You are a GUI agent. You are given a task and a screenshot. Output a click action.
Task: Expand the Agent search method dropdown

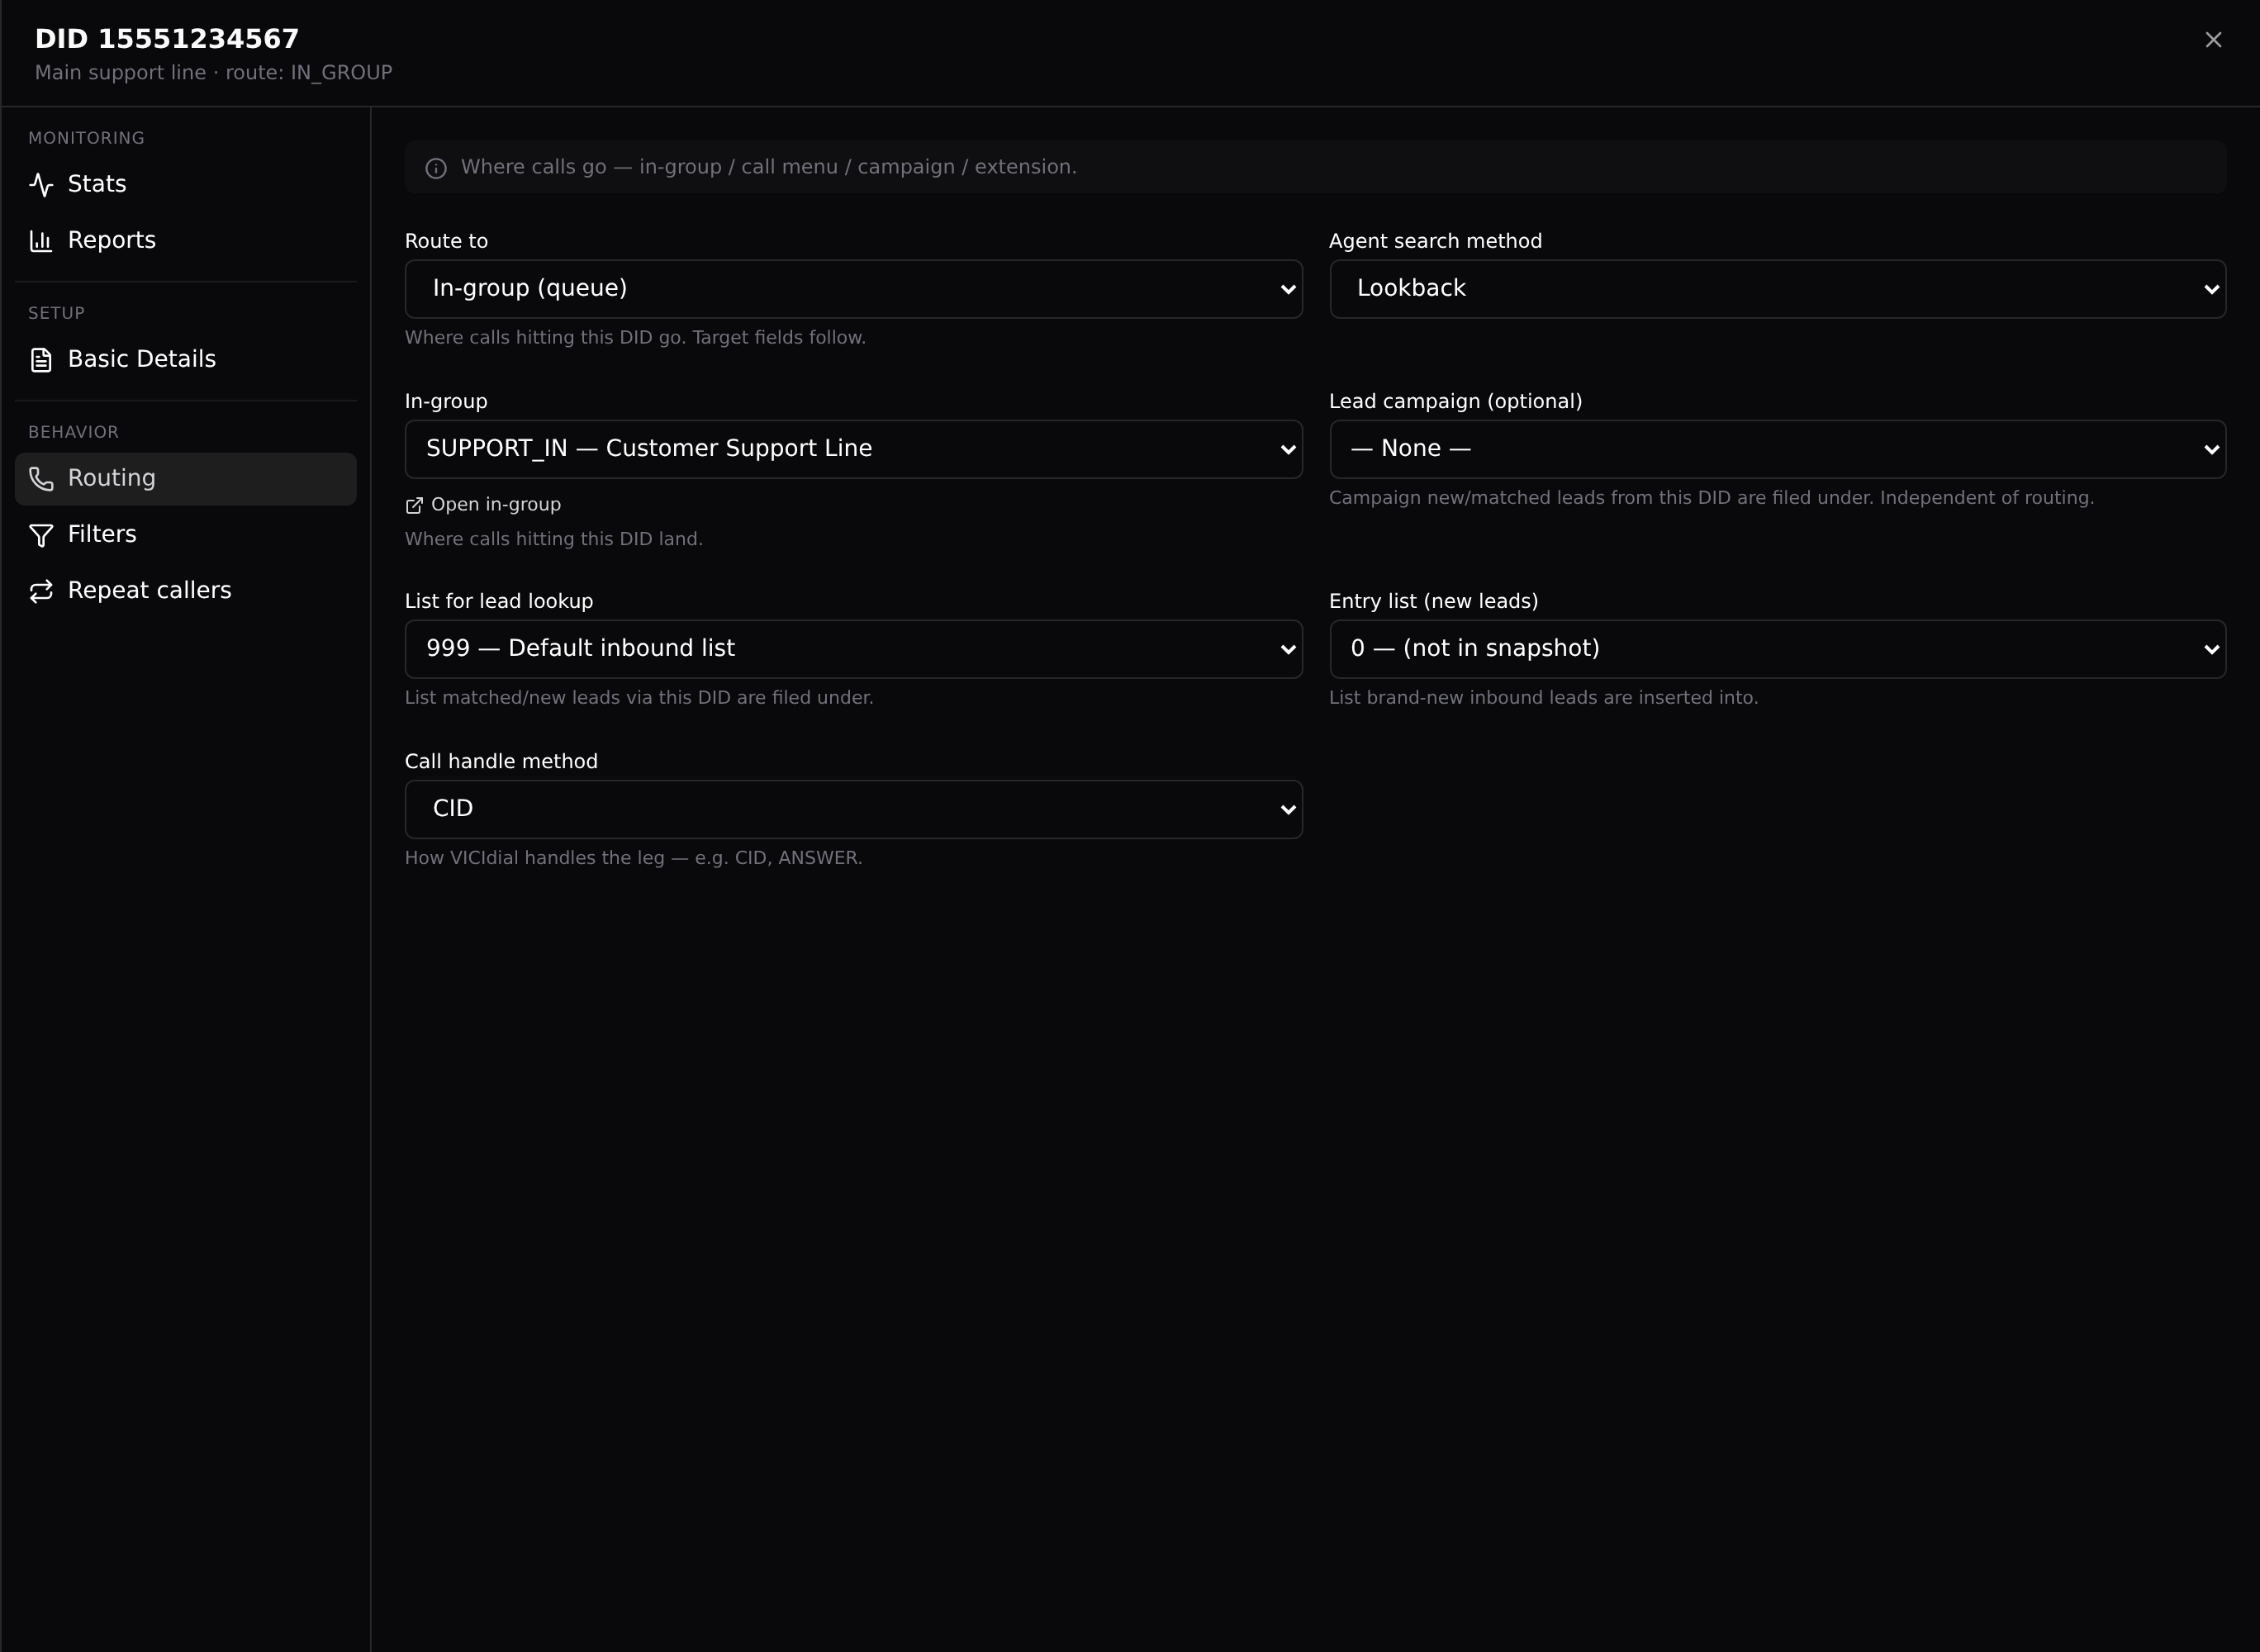point(1777,289)
